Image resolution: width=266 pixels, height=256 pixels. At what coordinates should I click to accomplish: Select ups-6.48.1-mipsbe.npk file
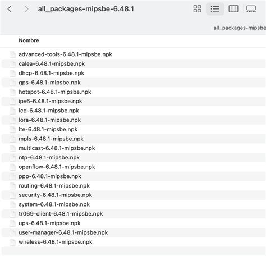(49, 223)
